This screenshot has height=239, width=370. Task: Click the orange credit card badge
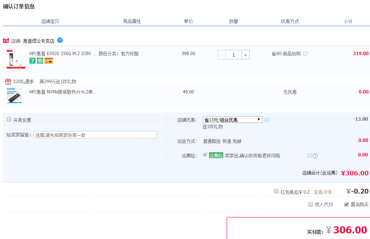[49, 61]
